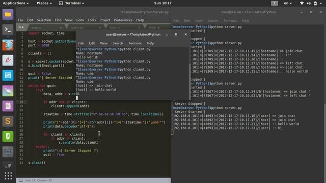Click 'import socket, time' on line 1

click(x=46, y=33)
